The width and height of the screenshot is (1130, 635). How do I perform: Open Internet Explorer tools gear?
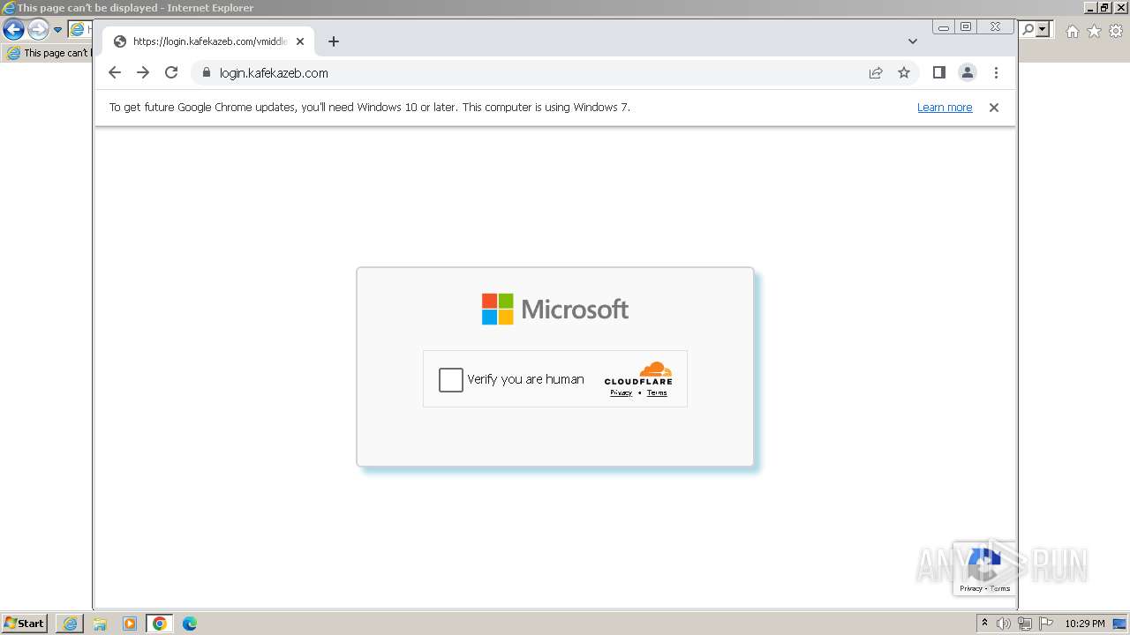(x=1116, y=31)
